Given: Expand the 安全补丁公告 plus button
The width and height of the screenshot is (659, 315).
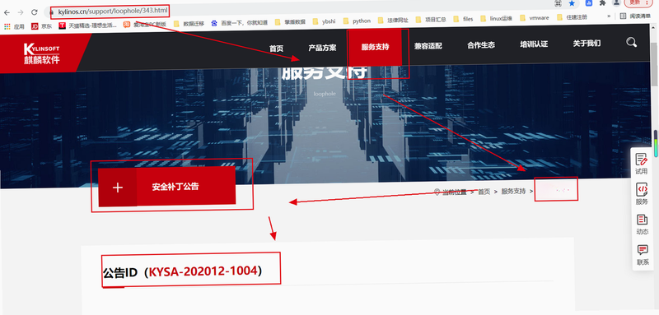Looking at the screenshot, I should 118,188.
